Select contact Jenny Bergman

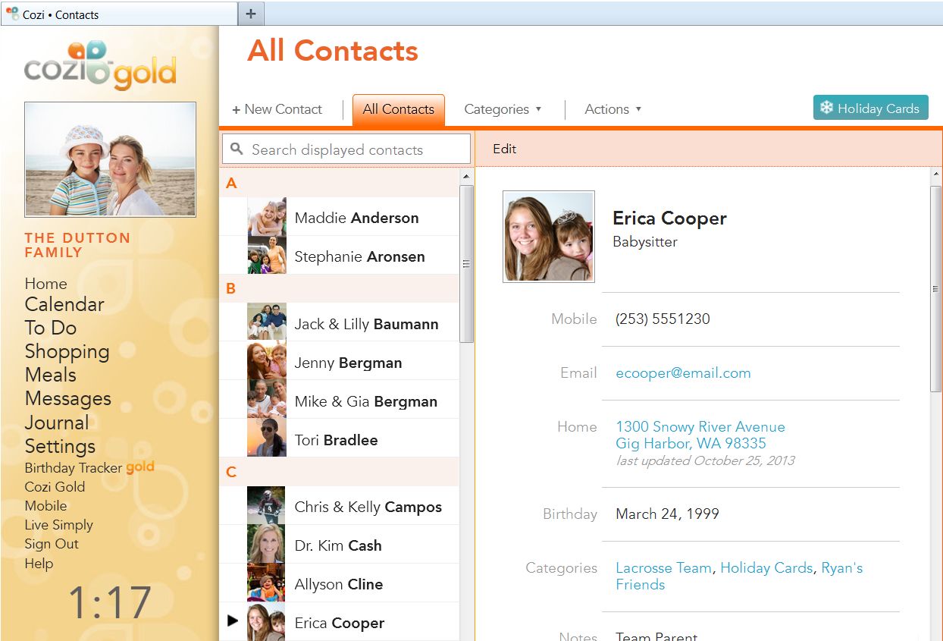pyautogui.click(x=339, y=361)
